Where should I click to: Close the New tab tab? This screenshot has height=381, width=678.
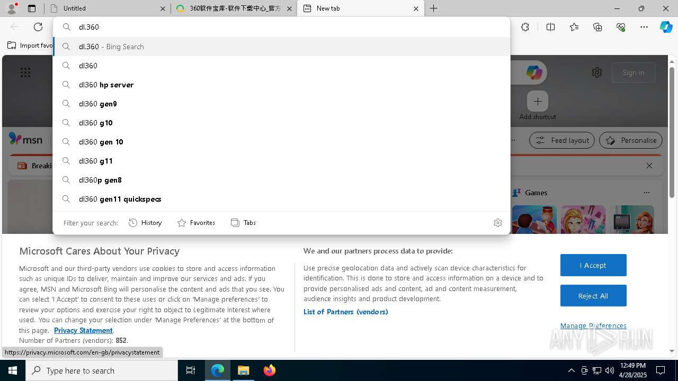coord(416,8)
